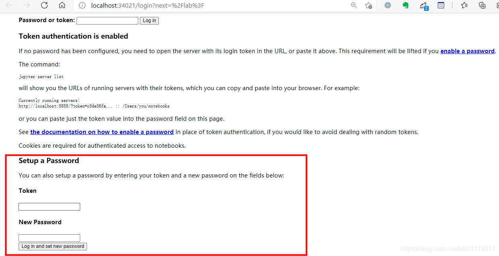Open the Evernote elephant extension

405,5
